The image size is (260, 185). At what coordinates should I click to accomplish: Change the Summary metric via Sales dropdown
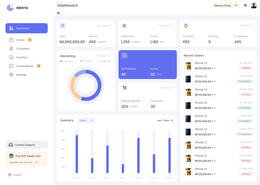click(86, 120)
